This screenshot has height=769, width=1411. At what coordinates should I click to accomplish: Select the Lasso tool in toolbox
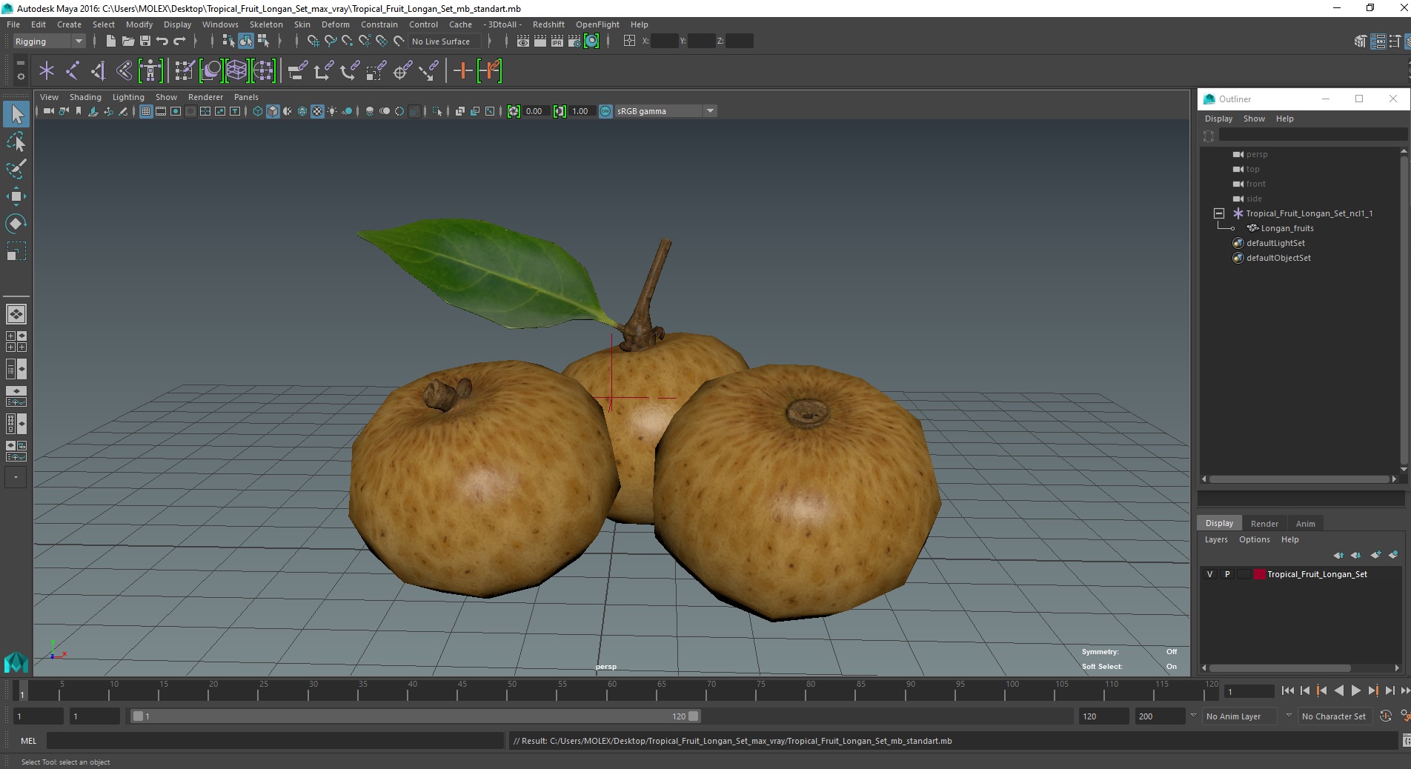click(x=16, y=142)
